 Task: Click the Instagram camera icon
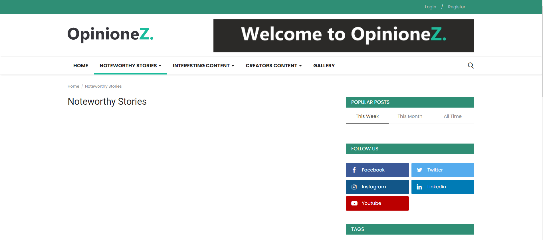pyautogui.click(x=354, y=187)
